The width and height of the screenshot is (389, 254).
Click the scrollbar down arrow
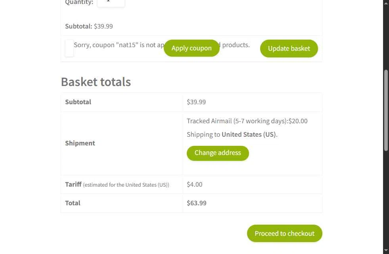386,251
